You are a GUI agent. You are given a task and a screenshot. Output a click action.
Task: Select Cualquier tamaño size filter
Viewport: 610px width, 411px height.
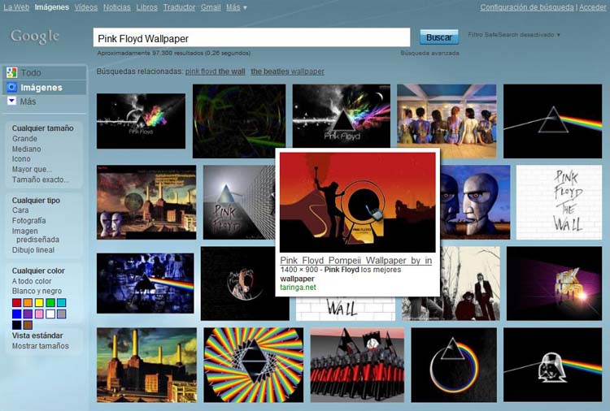coord(43,128)
